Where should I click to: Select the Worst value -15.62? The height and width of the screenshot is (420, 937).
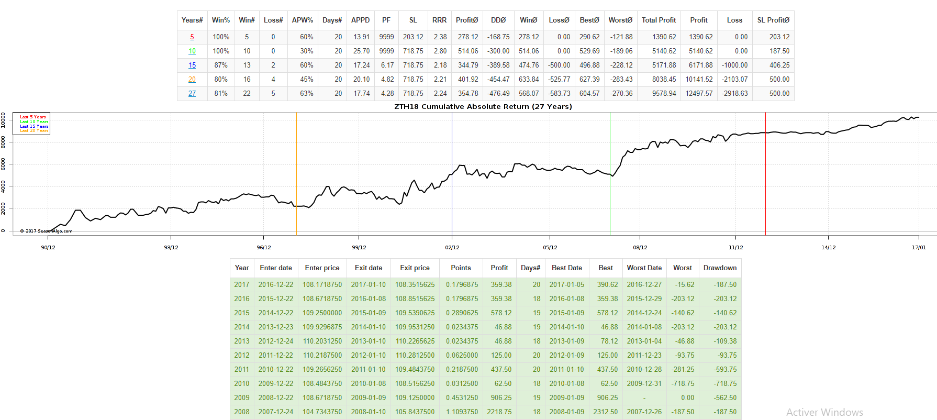(685, 285)
